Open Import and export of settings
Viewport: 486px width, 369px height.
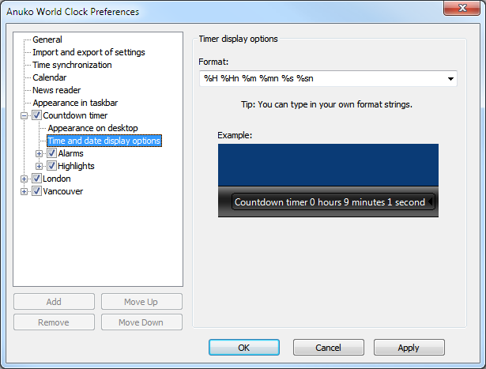tap(89, 52)
